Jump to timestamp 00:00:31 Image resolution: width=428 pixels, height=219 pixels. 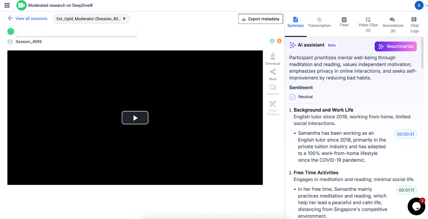pos(405,134)
